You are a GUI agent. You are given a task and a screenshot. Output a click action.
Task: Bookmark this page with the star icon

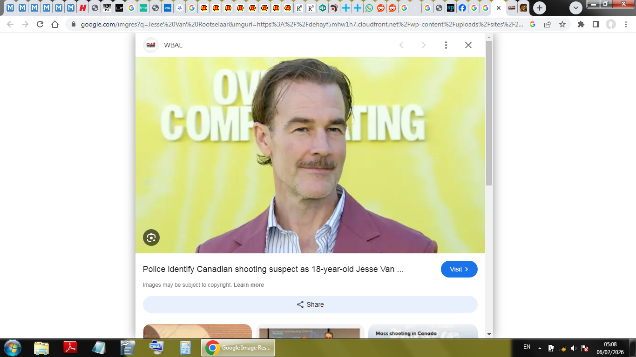(562, 24)
